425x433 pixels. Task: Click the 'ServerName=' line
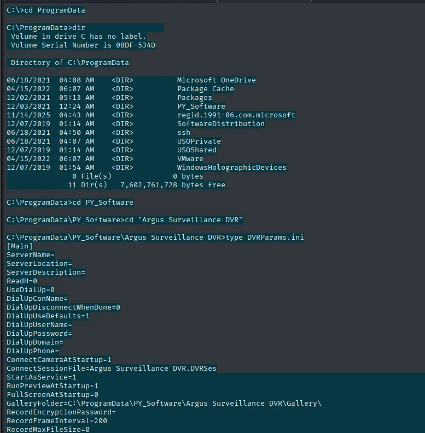[31, 255]
